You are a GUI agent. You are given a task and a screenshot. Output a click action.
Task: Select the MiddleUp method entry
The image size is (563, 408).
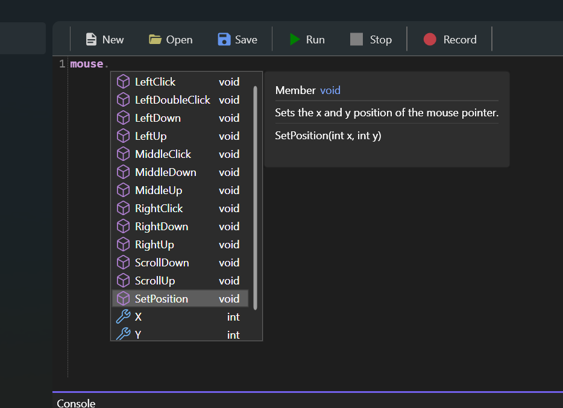180,190
